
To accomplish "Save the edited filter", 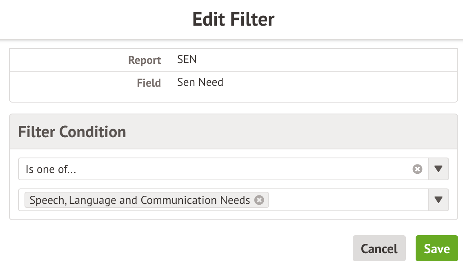I will tap(436, 248).
